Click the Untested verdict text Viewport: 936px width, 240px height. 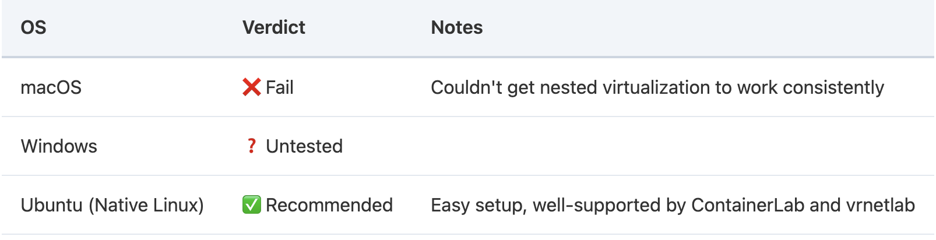(304, 146)
